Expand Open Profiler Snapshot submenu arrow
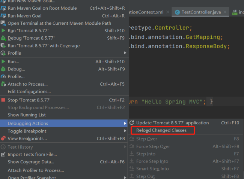The width and height of the screenshot is (244, 179). (x=125, y=178)
